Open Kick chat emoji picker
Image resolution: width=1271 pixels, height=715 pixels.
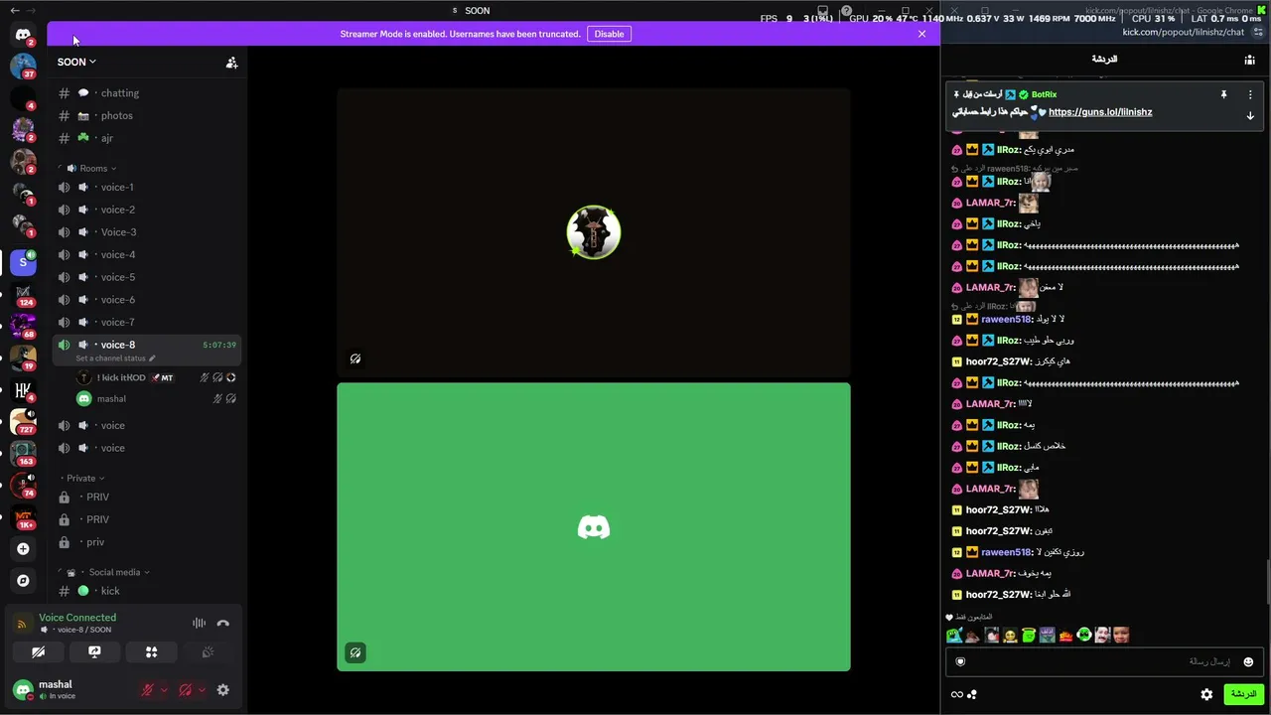coord(1248,661)
